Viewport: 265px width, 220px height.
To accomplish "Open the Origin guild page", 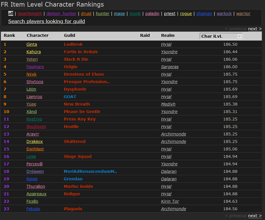I will [70, 67].
